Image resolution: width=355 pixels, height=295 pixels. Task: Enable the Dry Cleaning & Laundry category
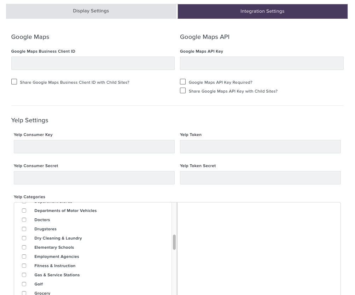click(24, 238)
